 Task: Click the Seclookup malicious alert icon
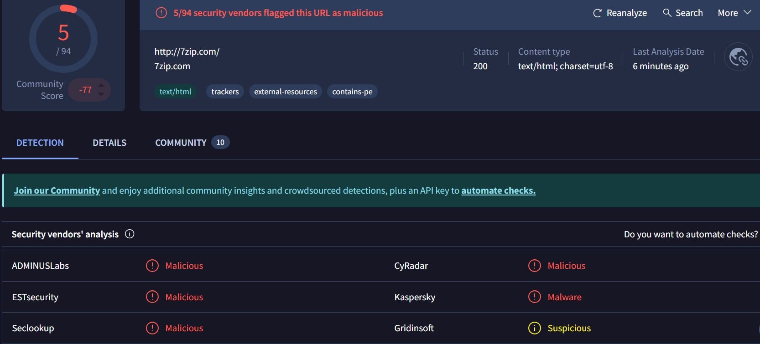(152, 328)
